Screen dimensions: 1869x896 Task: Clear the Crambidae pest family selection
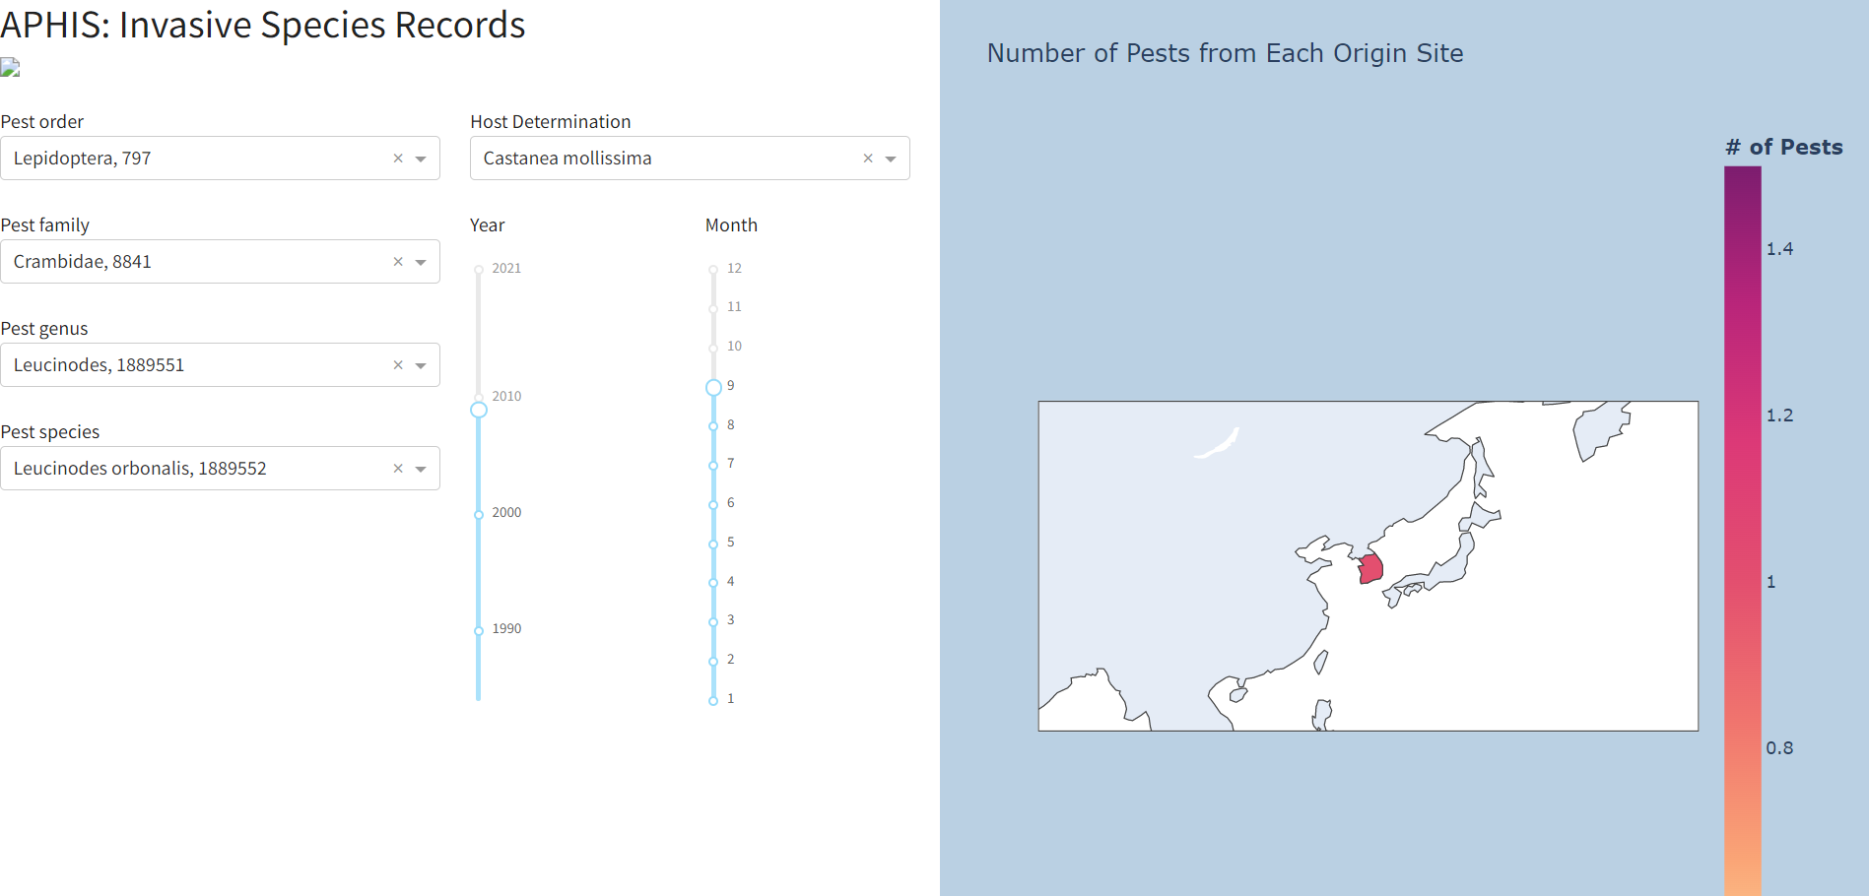click(397, 261)
